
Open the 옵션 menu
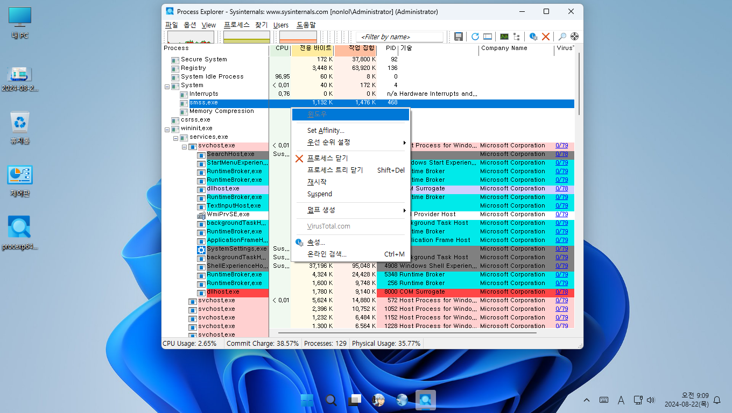click(x=189, y=25)
